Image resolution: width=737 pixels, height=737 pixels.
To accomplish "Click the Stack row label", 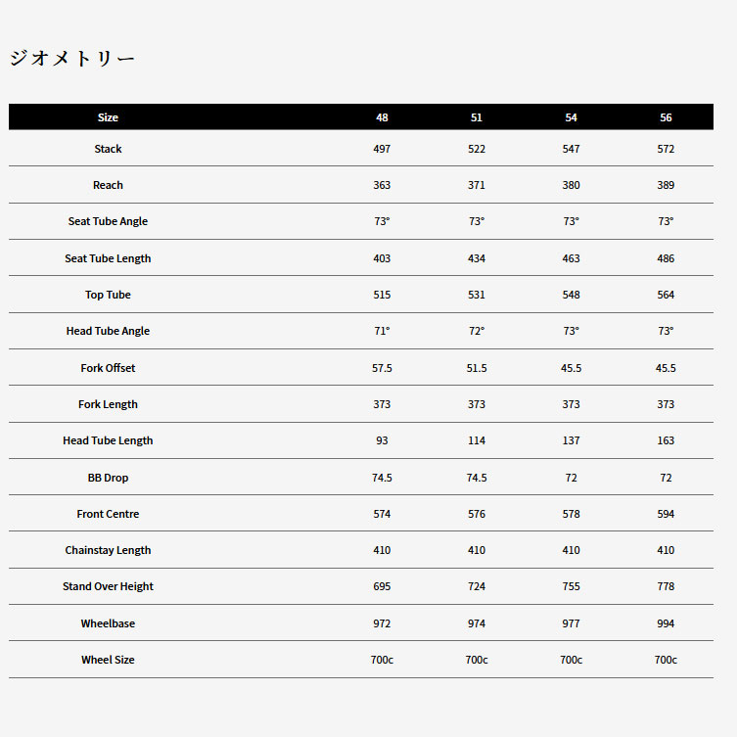I will 108,149.
